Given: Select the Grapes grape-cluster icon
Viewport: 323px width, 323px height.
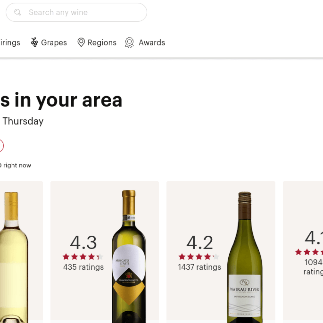Looking at the screenshot, I should 34,42.
